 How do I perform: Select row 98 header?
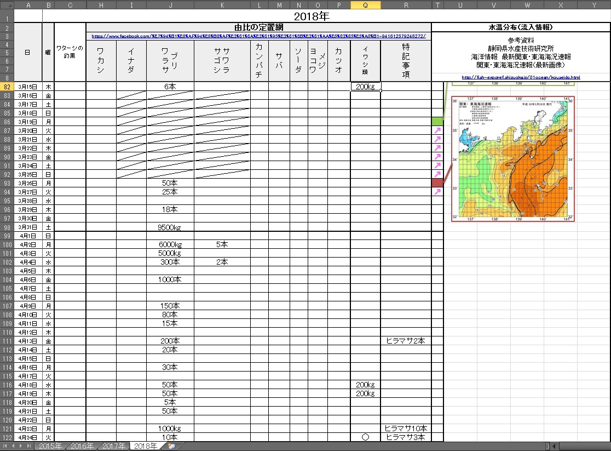[x=7, y=227]
